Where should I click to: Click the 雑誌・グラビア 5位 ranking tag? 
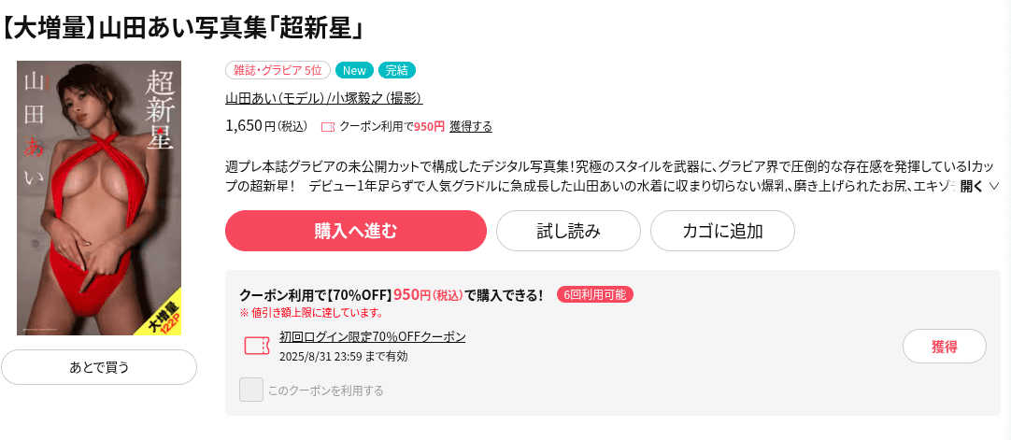click(x=278, y=70)
